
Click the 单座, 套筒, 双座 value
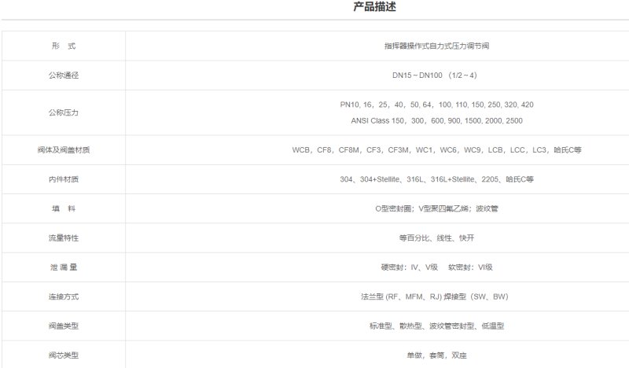[x=436, y=355]
